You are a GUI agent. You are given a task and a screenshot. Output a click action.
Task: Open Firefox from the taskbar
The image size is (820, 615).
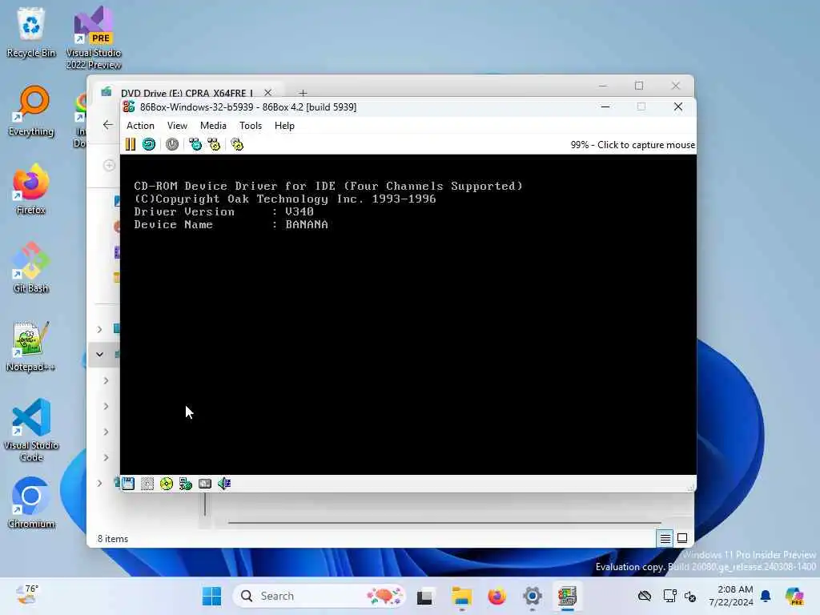tap(496, 596)
